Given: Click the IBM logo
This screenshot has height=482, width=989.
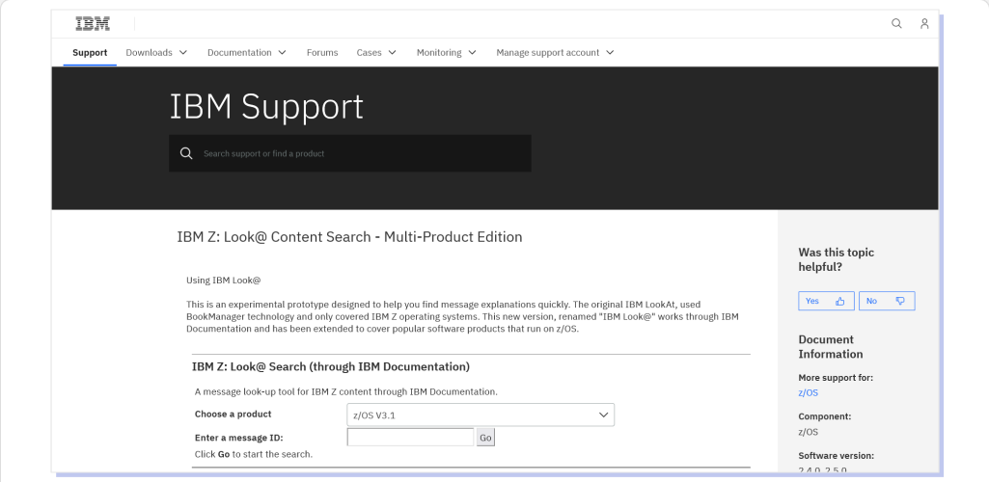Looking at the screenshot, I should pyautogui.click(x=93, y=24).
